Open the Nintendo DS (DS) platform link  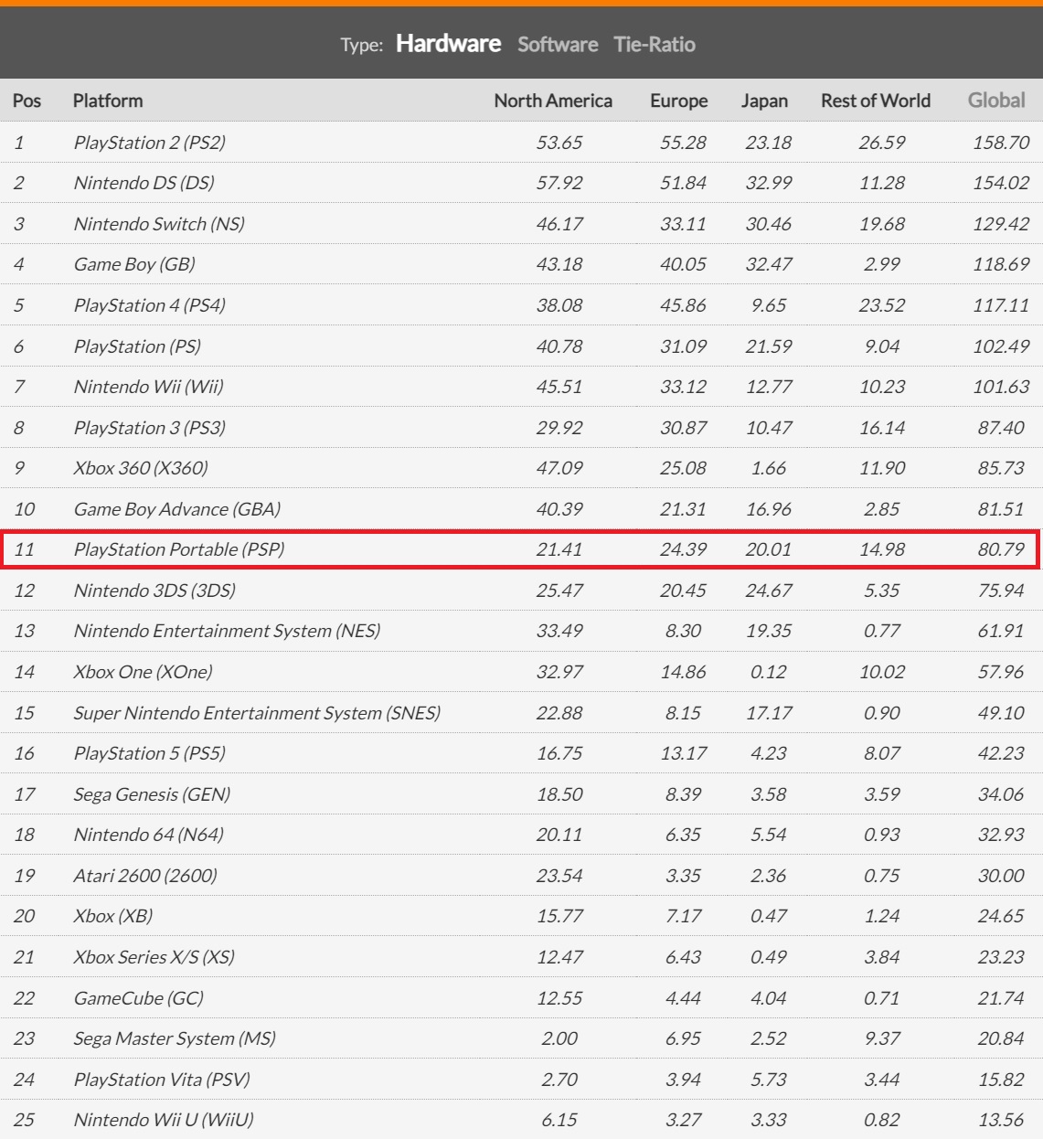144,183
